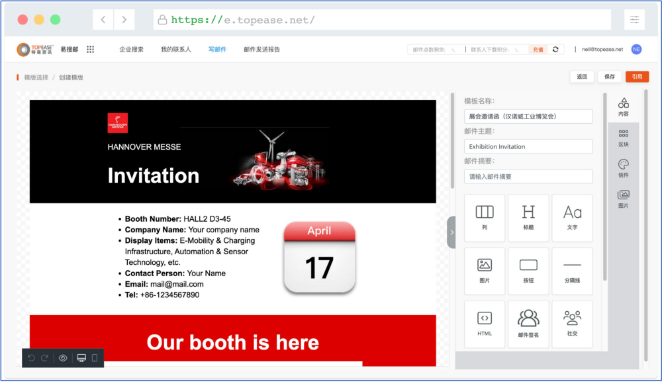Click the browser URL address bar
The image size is (662, 382).
[x=382, y=19]
